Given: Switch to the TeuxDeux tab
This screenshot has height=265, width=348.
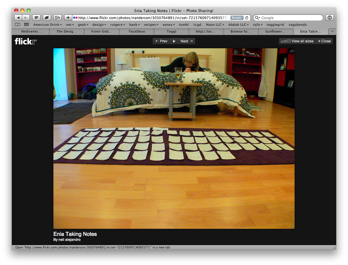Looking at the screenshot, I should (137, 32).
